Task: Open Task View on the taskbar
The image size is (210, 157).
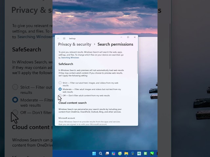Action: point(107,153)
